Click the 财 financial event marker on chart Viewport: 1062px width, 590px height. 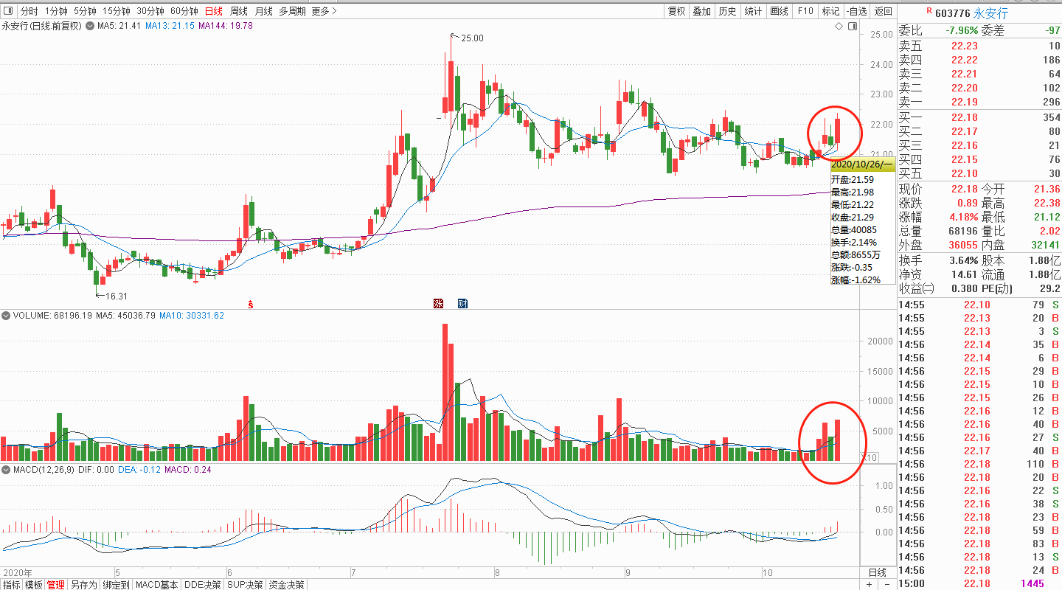[x=462, y=303]
